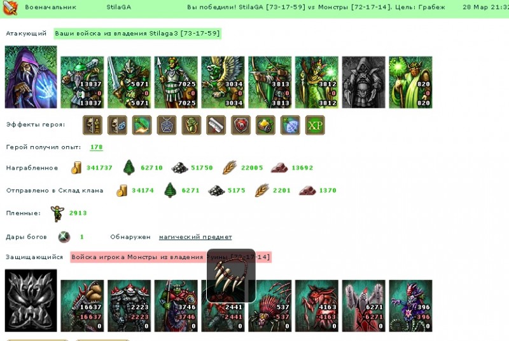
Task: Click the defending monster hero portrait
Action: coord(31,300)
